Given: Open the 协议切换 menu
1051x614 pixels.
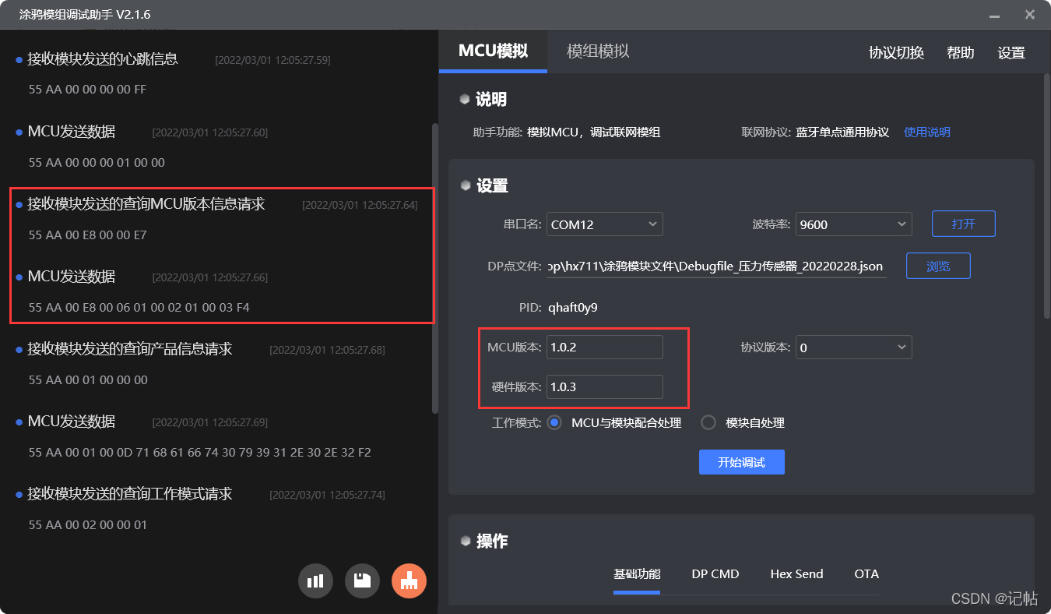Looking at the screenshot, I should tap(896, 52).
